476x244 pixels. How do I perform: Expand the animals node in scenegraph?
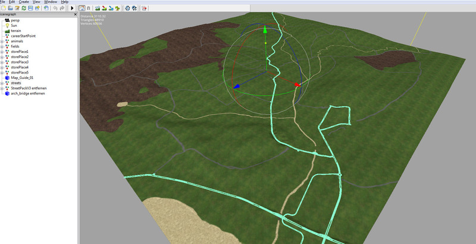pyautogui.click(x=2, y=41)
